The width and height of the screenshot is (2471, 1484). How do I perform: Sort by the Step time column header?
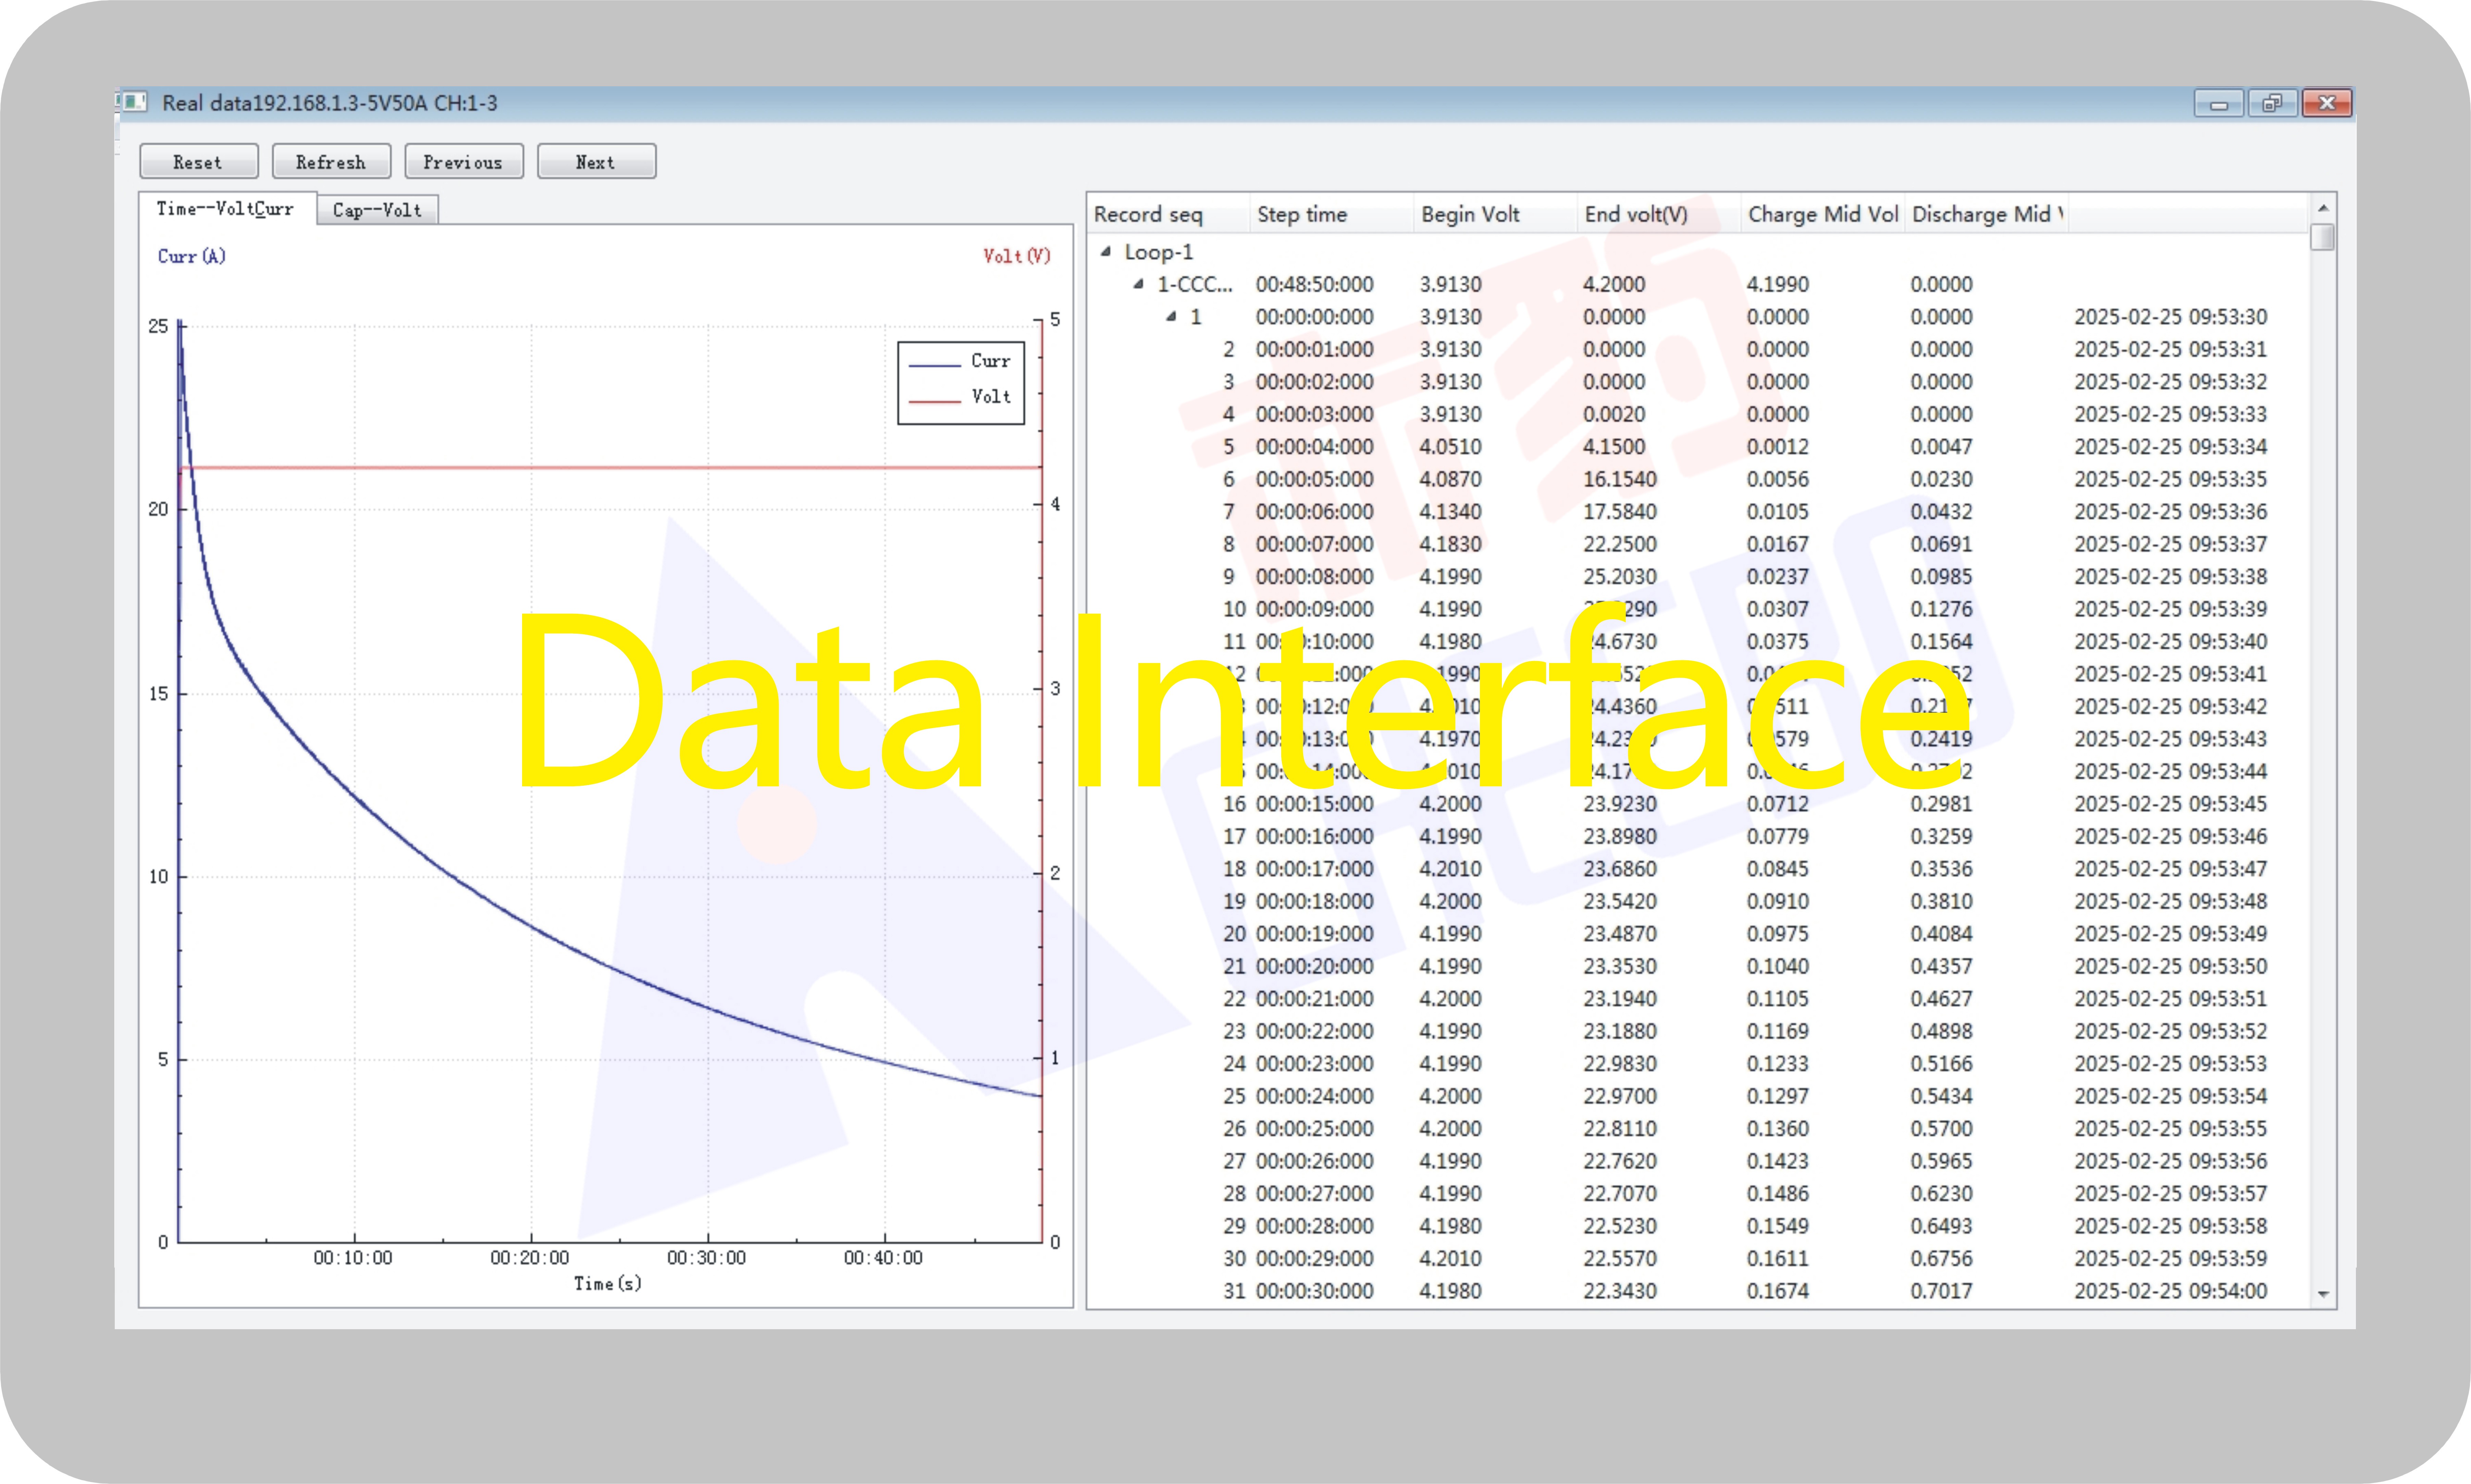(1331, 214)
